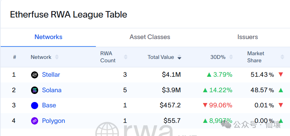Click the Total Value column header
290x136 pixels.
point(161,57)
